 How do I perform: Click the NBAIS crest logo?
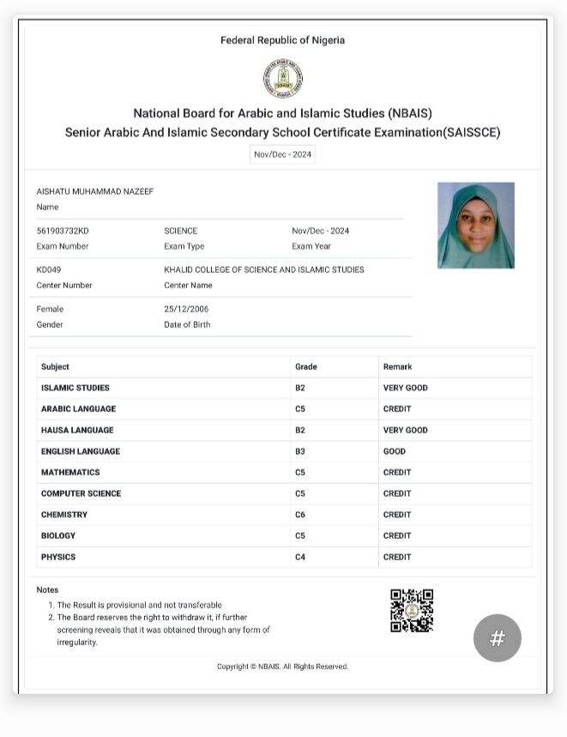coord(282,78)
